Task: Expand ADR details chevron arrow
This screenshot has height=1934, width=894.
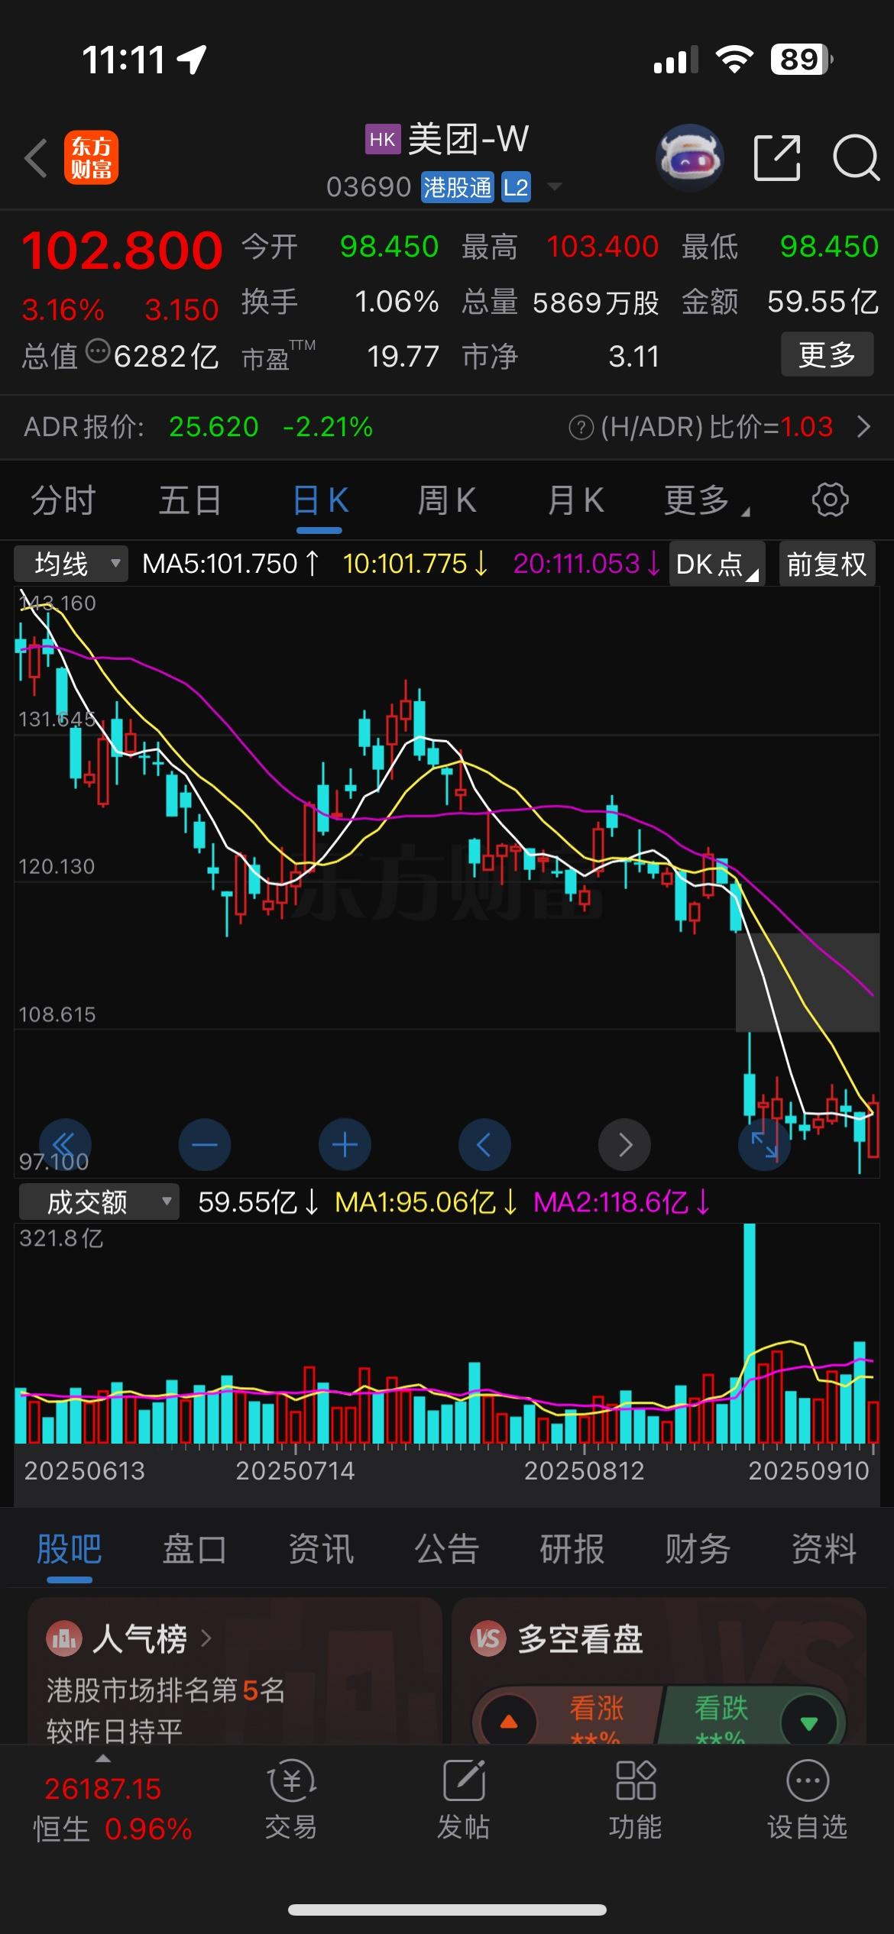Action: (863, 427)
